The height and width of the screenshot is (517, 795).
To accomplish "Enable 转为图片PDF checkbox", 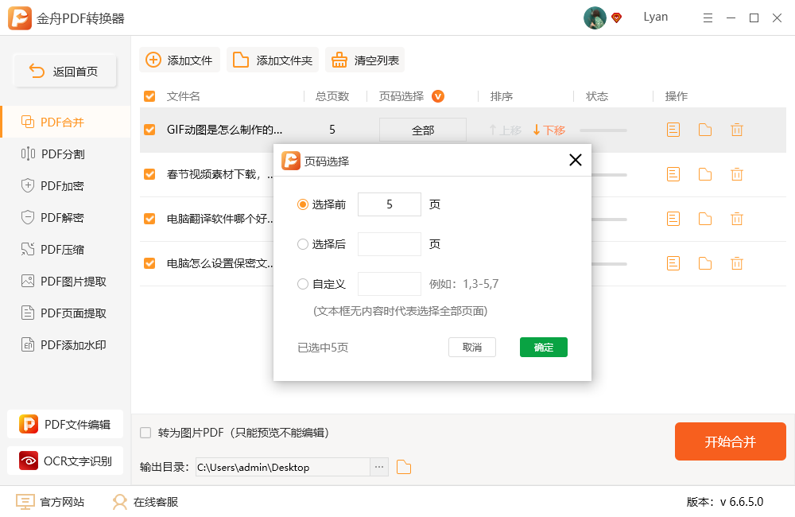I will click(x=145, y=432).
